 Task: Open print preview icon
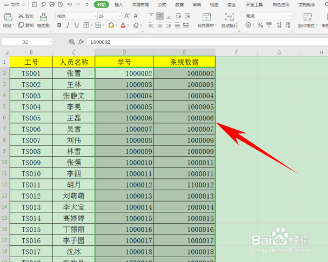click(61, 4)
